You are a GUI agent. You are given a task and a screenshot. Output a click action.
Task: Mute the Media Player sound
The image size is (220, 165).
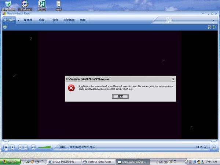(x=33, y=147)
